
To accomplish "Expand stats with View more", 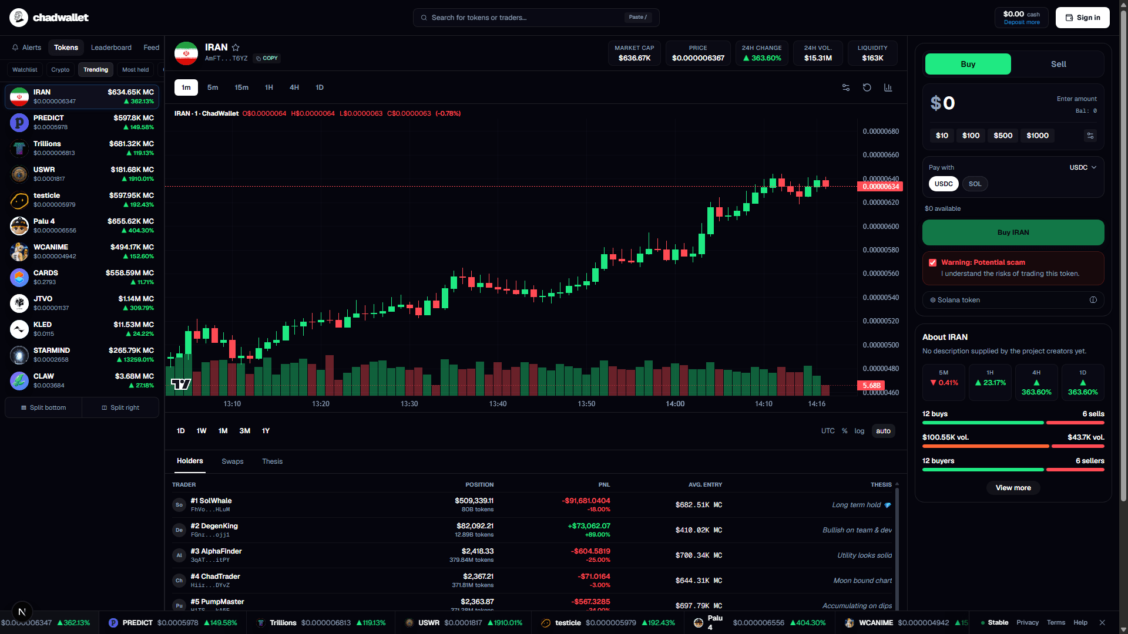I will tap(1013, 488).
